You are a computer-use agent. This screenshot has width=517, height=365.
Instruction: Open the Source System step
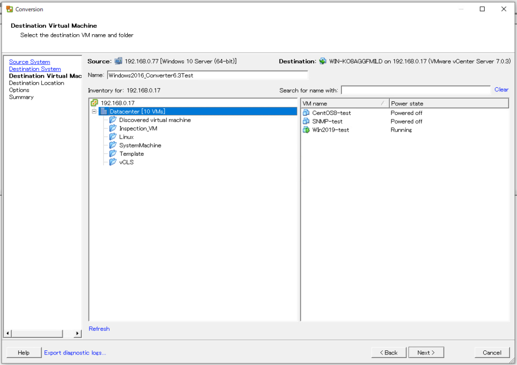click(29, 62)
